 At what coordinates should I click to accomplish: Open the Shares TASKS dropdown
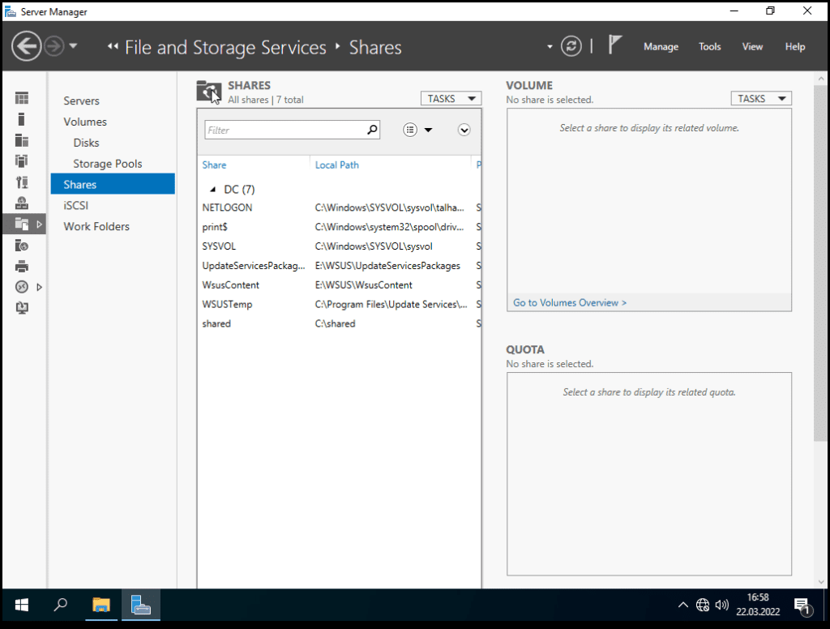[451, 98]
